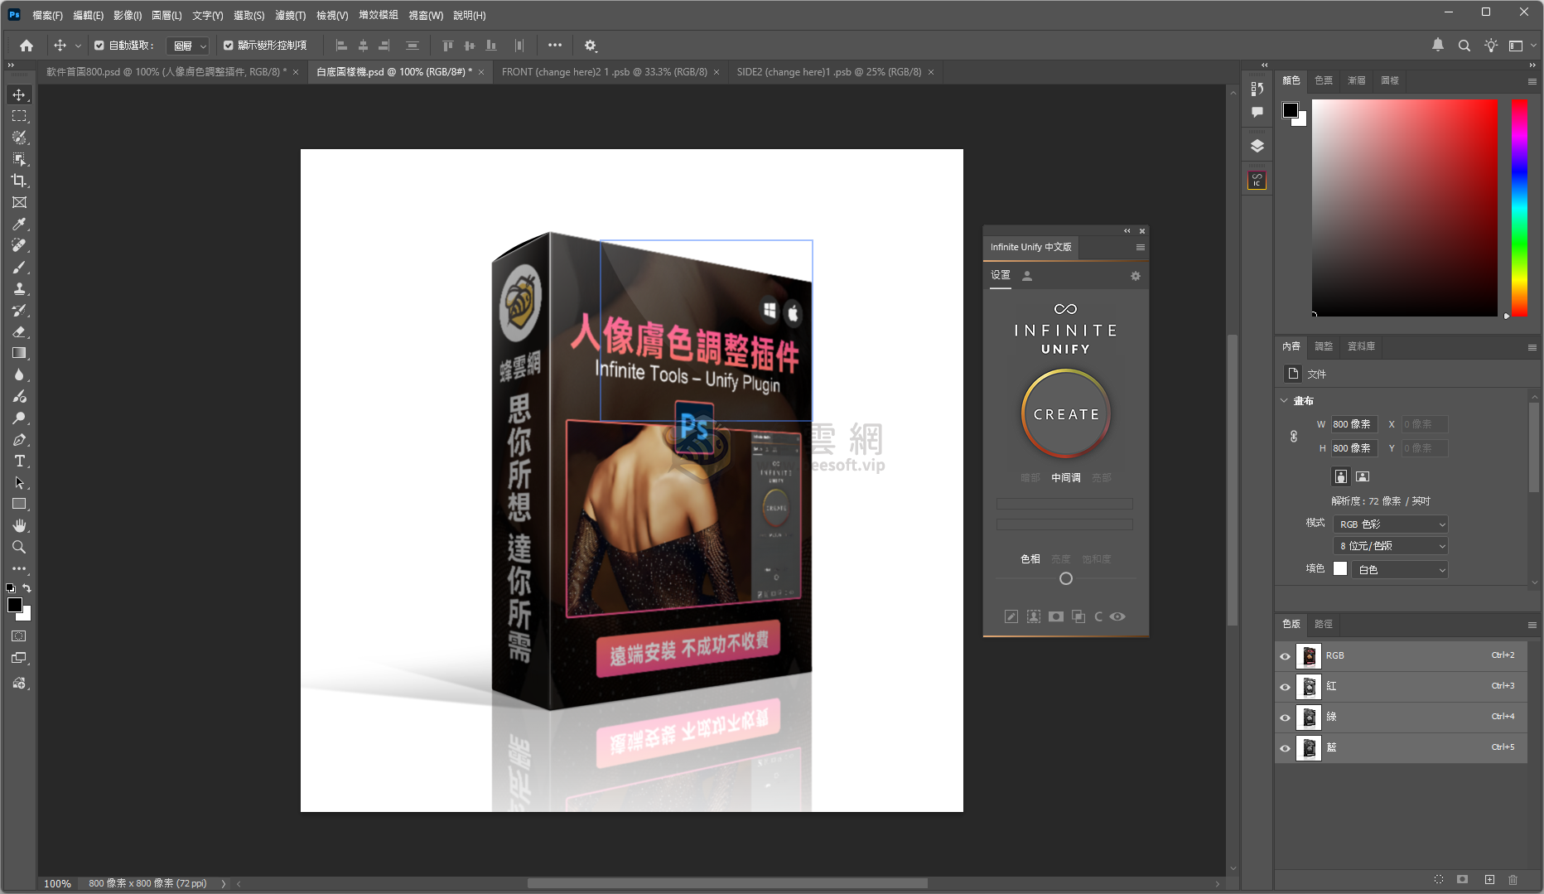The width and height of the screenshot is (1544, 894).
Task: Click the eye preview icon in Unify panel
Action: [1117, 616]
